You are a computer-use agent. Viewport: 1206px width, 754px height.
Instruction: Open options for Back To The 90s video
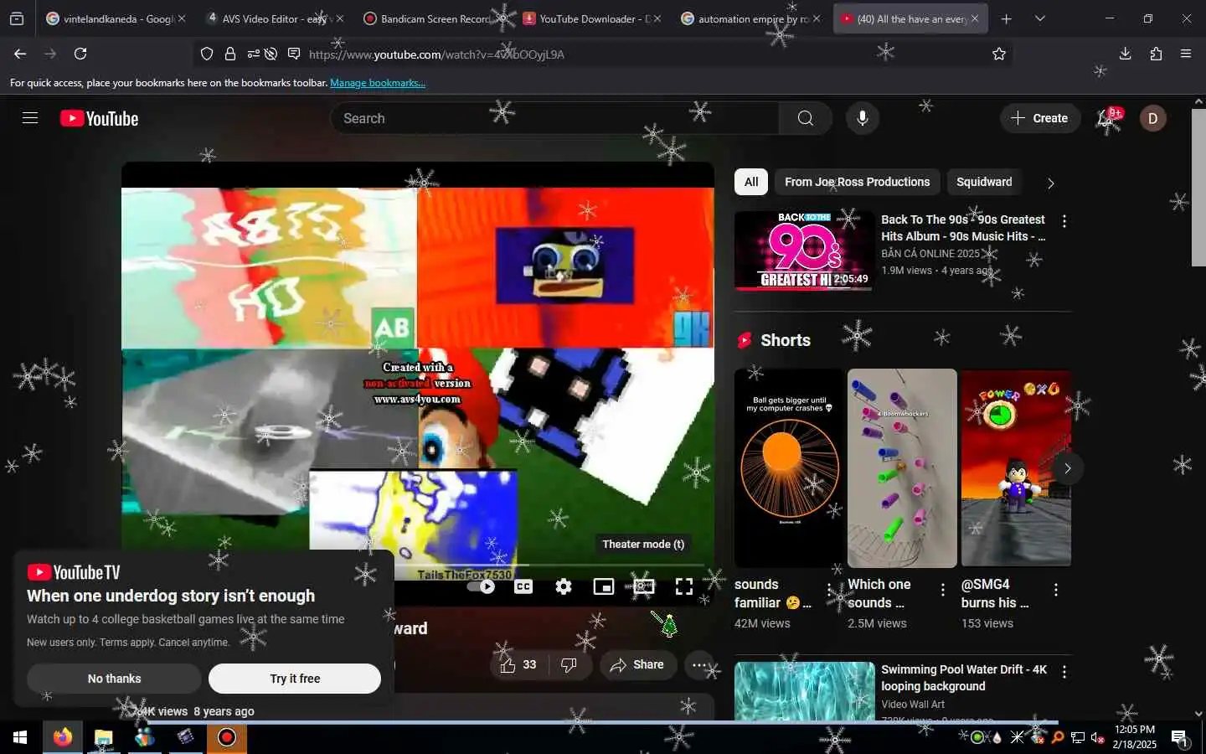1064,221
